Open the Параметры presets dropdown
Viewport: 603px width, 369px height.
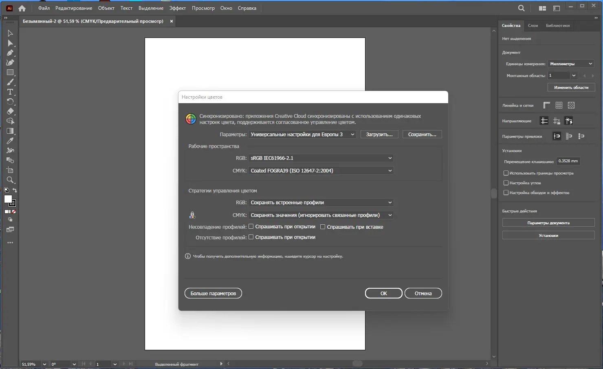303,134
